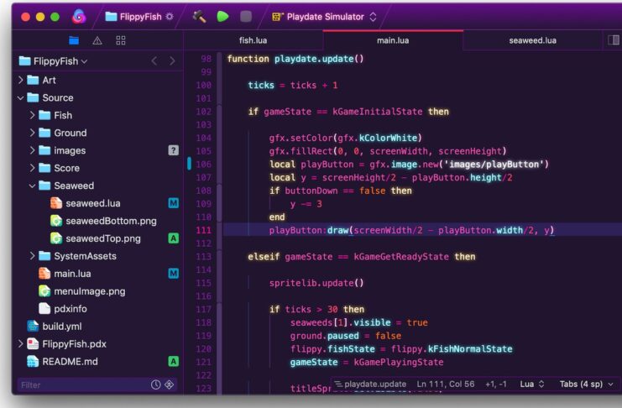Open the Issues sidebar warning triangle icon
The width and height of the screenshot is (622, 408).
[97, 40]
